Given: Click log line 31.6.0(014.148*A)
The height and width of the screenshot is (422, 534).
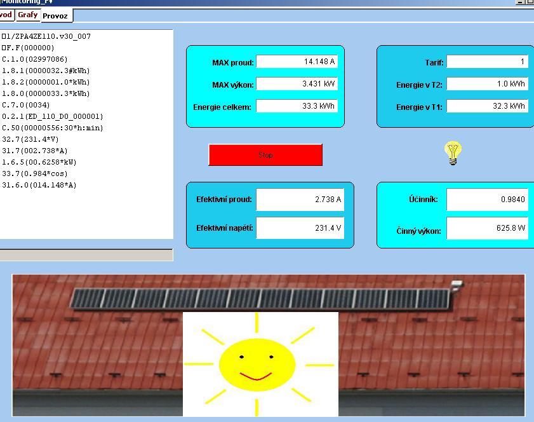Looking at the screenshot, I should (x=39, y=186).
